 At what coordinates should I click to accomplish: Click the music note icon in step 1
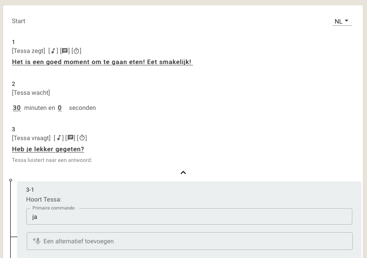pos(53,51)
